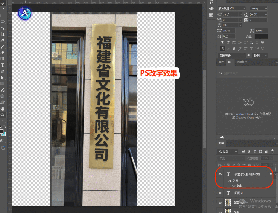Filter layers by pixel layer type
Screen dimensions: 278x213
243,151
